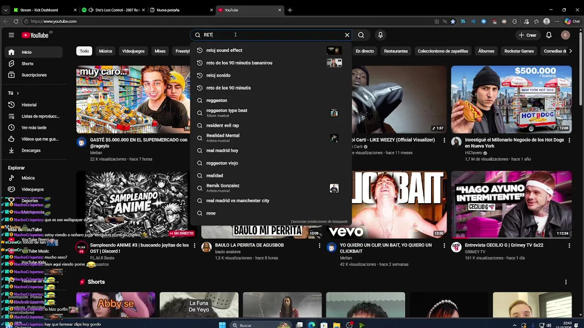
Task: Choose suggestion 'real madrid vs manchester city'
Action: pos(271,200)
